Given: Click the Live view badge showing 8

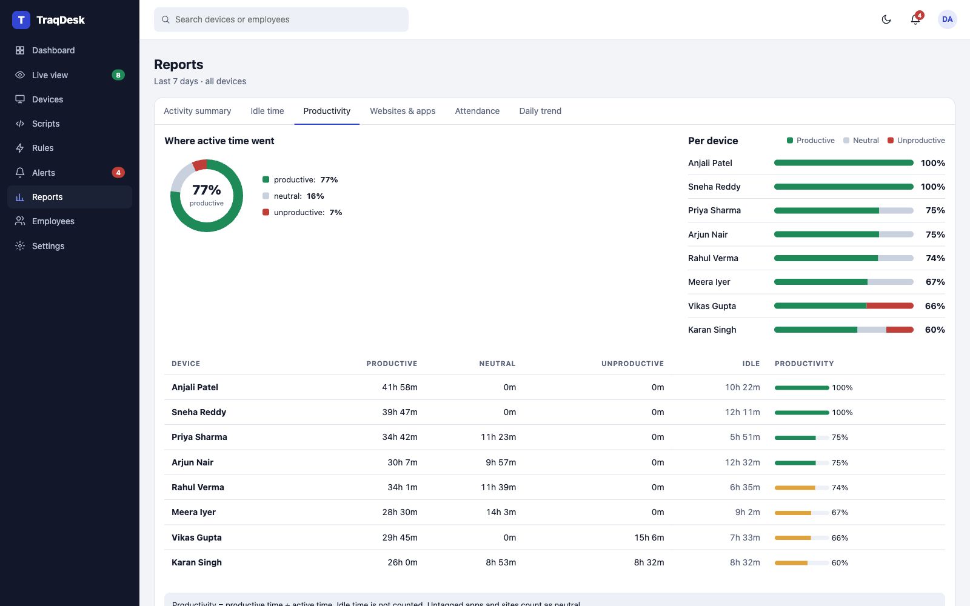Looking at the screenshot, I should click(x=118, y=75).
